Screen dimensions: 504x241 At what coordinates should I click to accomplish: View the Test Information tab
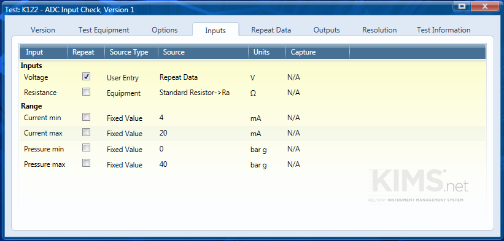pyautogui.click(x=444, y=30)
